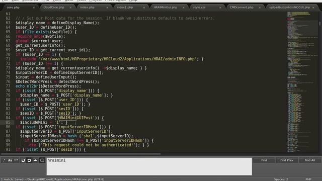Click line number 71 in the gutter

click(x=8, y=59)
